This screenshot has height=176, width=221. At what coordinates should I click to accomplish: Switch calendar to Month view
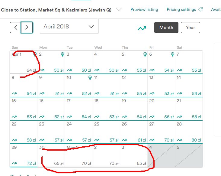[166, 28]
